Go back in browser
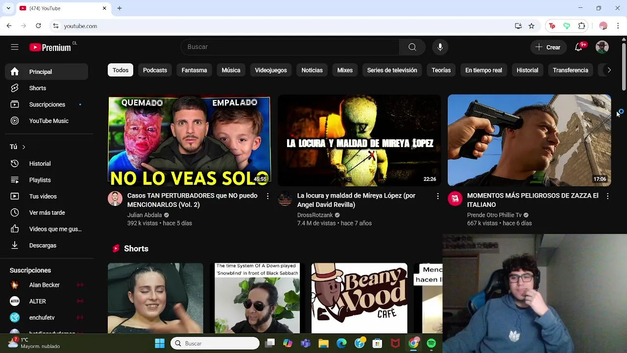Screen dimensions: 627x353 coord(9,26)
